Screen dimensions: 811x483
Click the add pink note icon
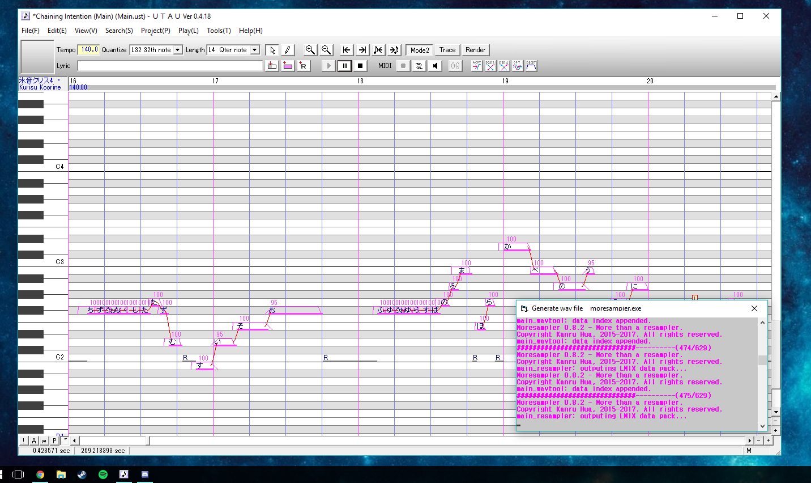[288, 66]
